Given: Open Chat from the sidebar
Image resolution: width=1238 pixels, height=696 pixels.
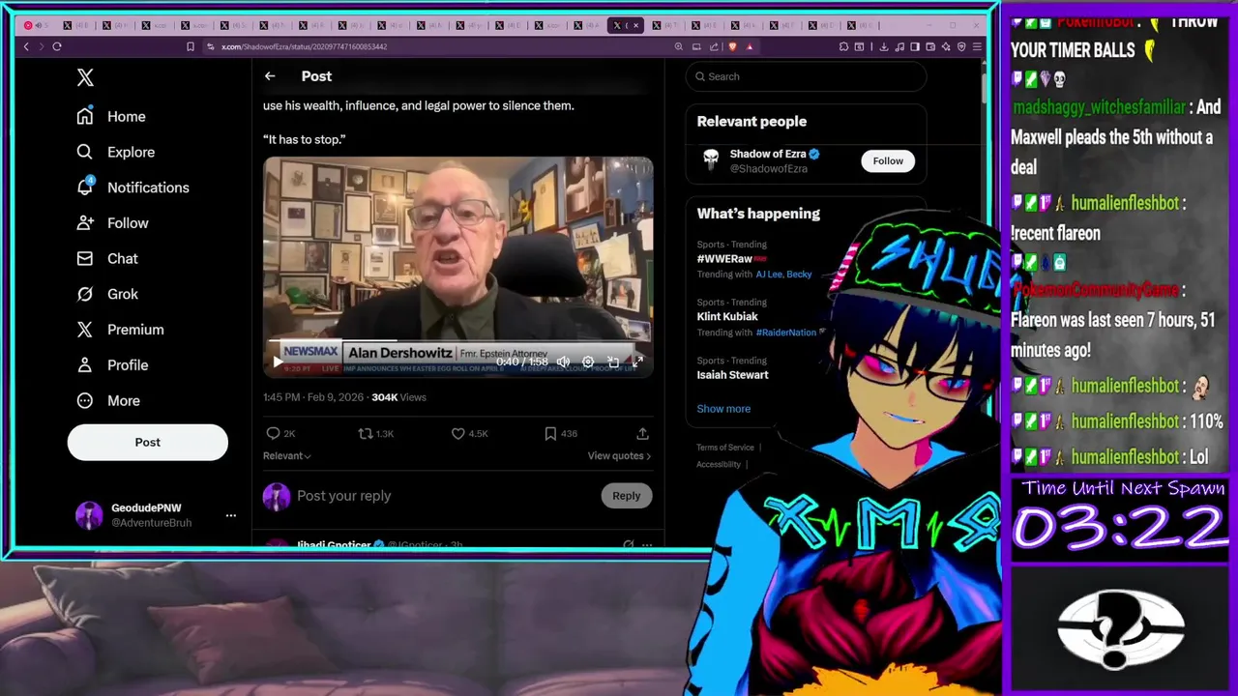Looking at the screenshot, I should pyautogui.click(x=108, y=259).
